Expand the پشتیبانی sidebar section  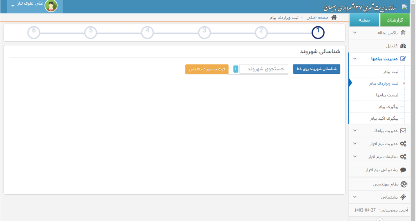355,197
